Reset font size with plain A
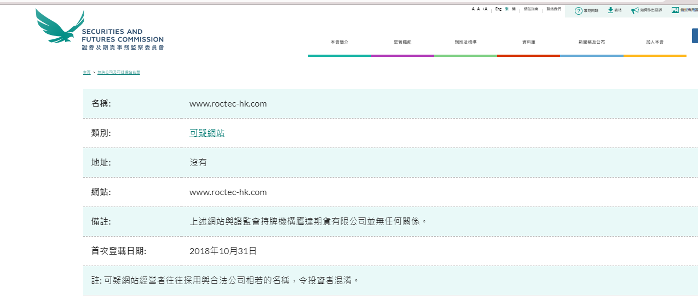The image size is (698, 306). point(478,9)
